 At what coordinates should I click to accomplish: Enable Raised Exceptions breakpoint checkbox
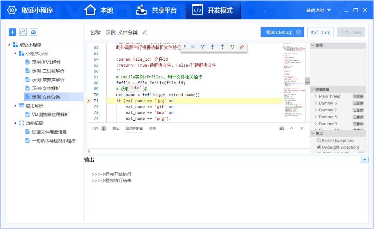coord(319,141)
